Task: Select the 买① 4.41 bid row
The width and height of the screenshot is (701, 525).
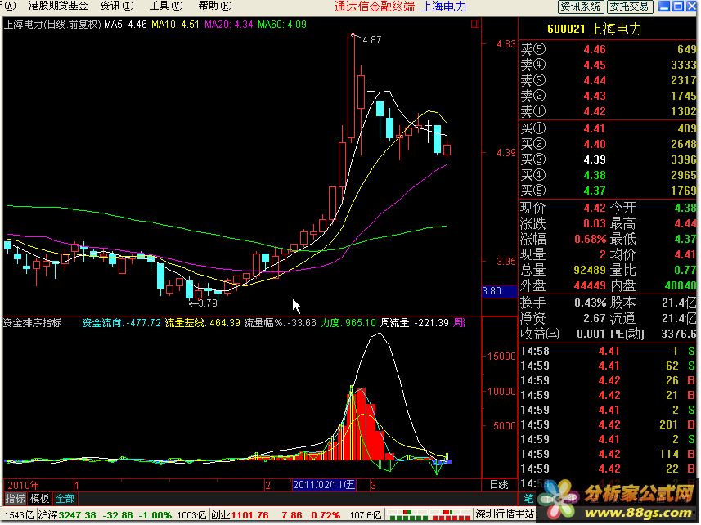Action: pyautogui.click(x=608, y=128)
